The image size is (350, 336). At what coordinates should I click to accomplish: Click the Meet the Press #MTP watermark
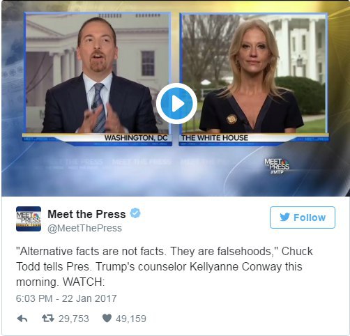[x=277, y=166]
